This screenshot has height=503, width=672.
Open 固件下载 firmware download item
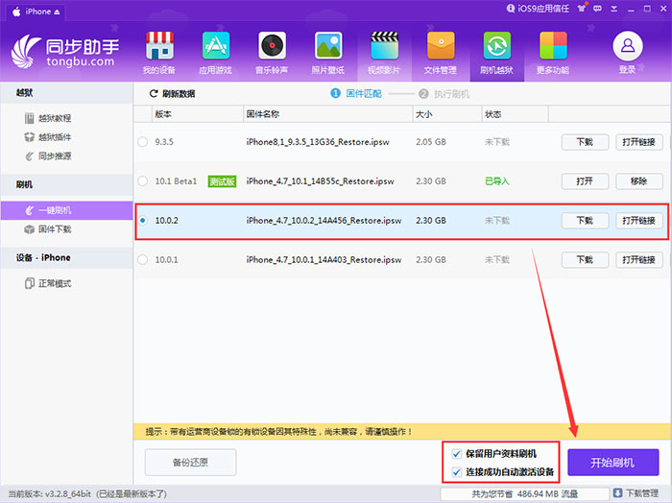[x=48, y=229]
